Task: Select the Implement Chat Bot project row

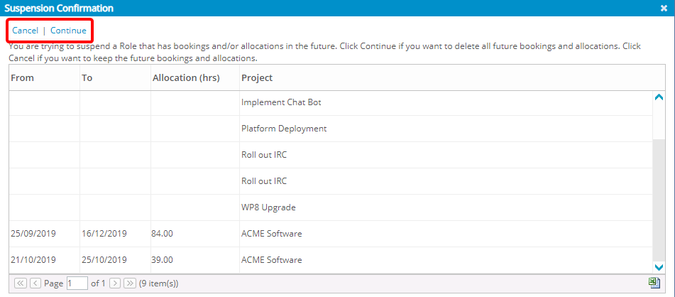Action: pos(331,102)
